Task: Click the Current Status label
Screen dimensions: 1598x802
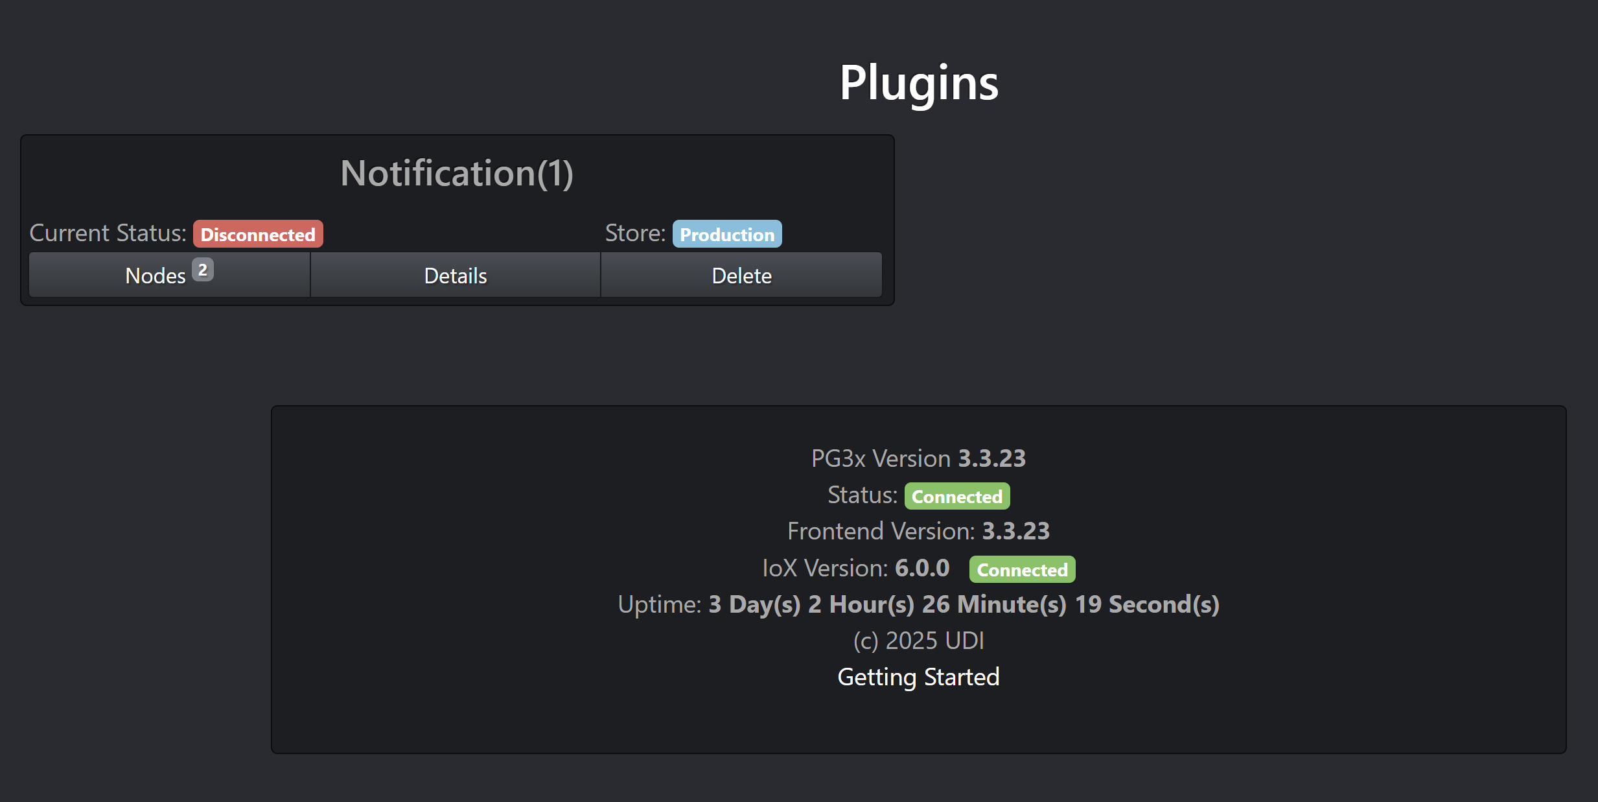Action: 108,233
